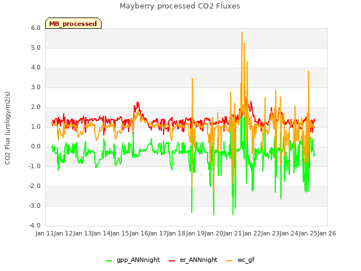Screen dimensions: 361x271
Task: Click the Jan 19 x-axis label
Action: [195, 233]
